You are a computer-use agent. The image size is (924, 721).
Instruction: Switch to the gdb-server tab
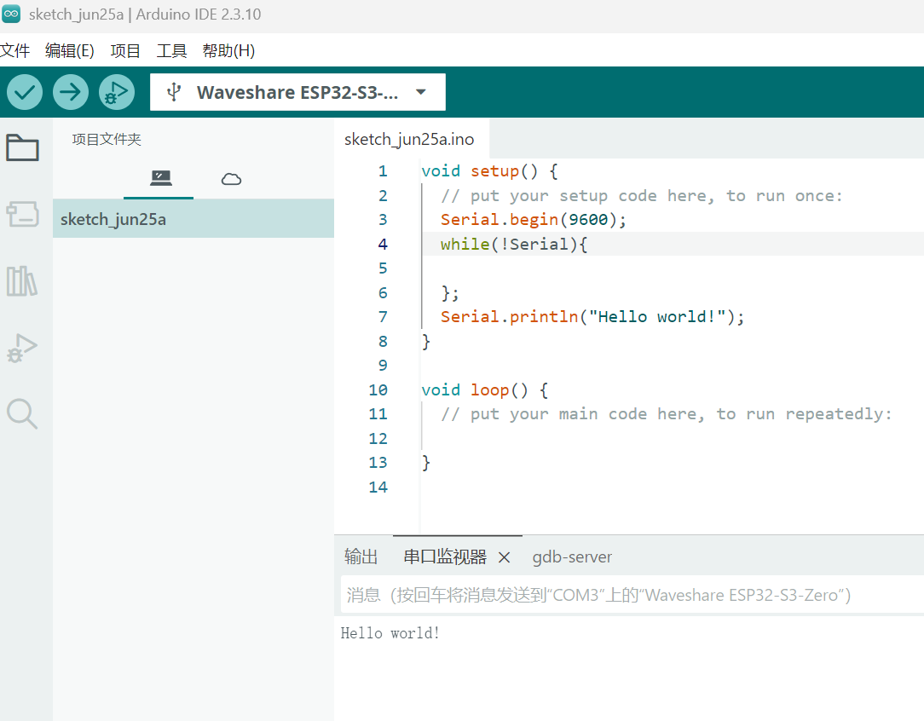(572, 557)
